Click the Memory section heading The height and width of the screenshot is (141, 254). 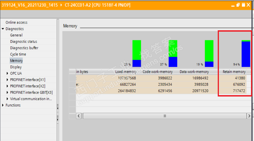click(70, 26)
